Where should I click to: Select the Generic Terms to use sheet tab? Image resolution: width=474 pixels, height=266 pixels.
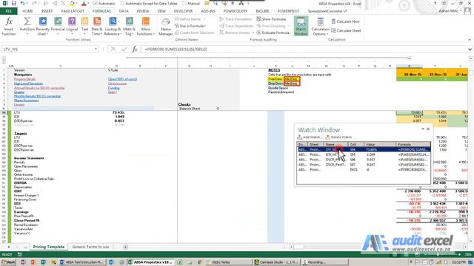click(x=90, y=247)
